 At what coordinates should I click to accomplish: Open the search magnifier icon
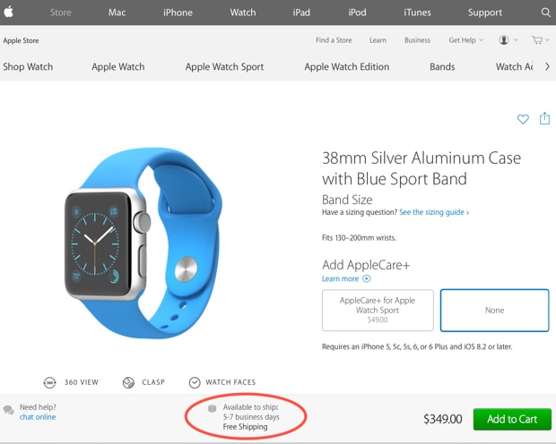545,13
